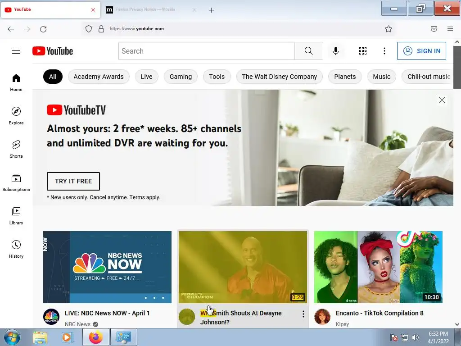Open the YouTube settings three-dot menu

click(384, 51)
